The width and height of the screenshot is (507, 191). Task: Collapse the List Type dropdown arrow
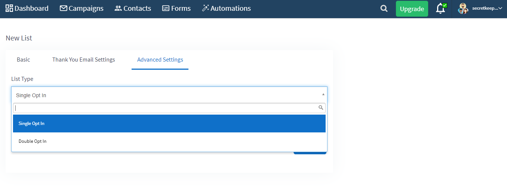point(323,95)
